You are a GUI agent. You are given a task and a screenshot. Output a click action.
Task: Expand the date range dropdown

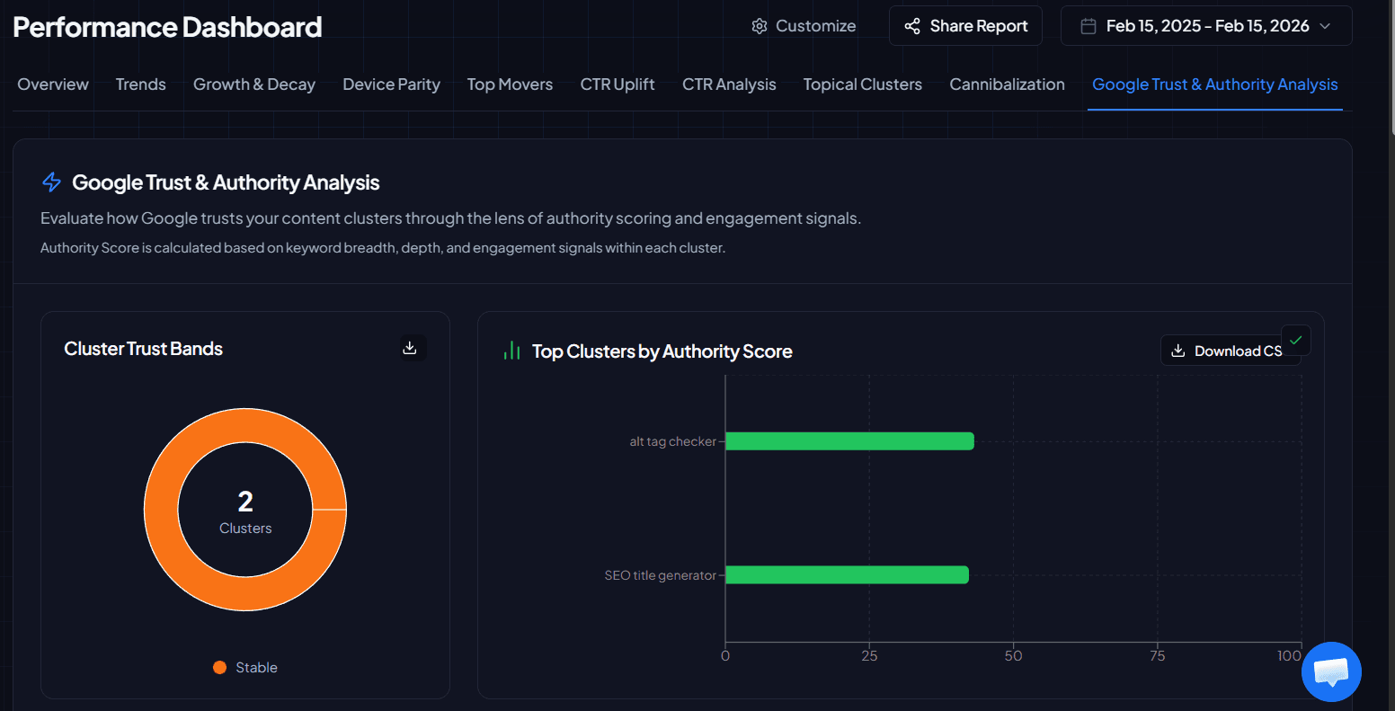tap(1325, 26)
